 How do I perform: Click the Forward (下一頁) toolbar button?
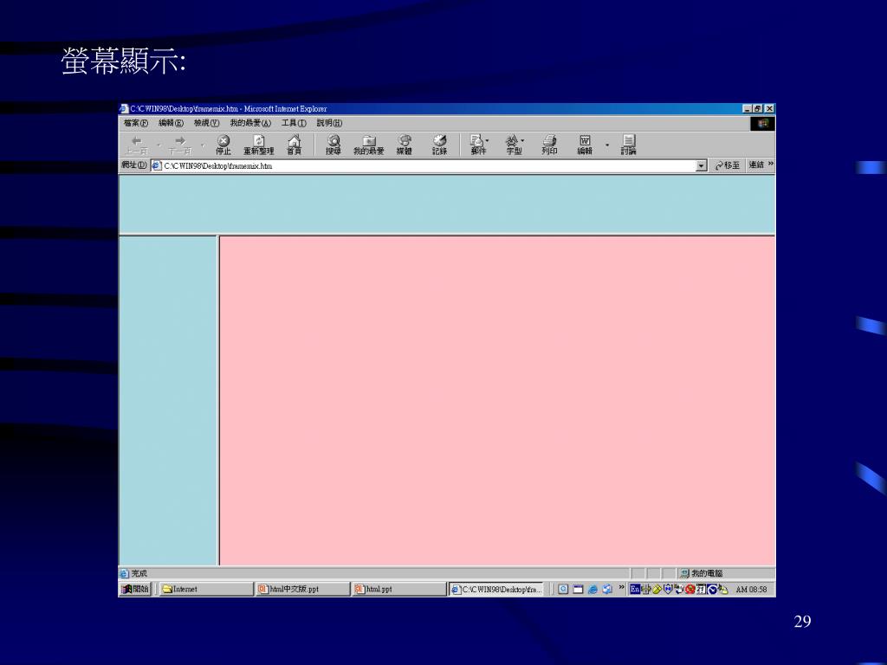coord(180,145)
